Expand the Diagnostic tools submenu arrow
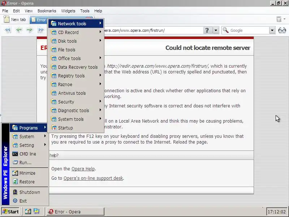Screen dimensions: 289x217 click(x=100, y=110)
